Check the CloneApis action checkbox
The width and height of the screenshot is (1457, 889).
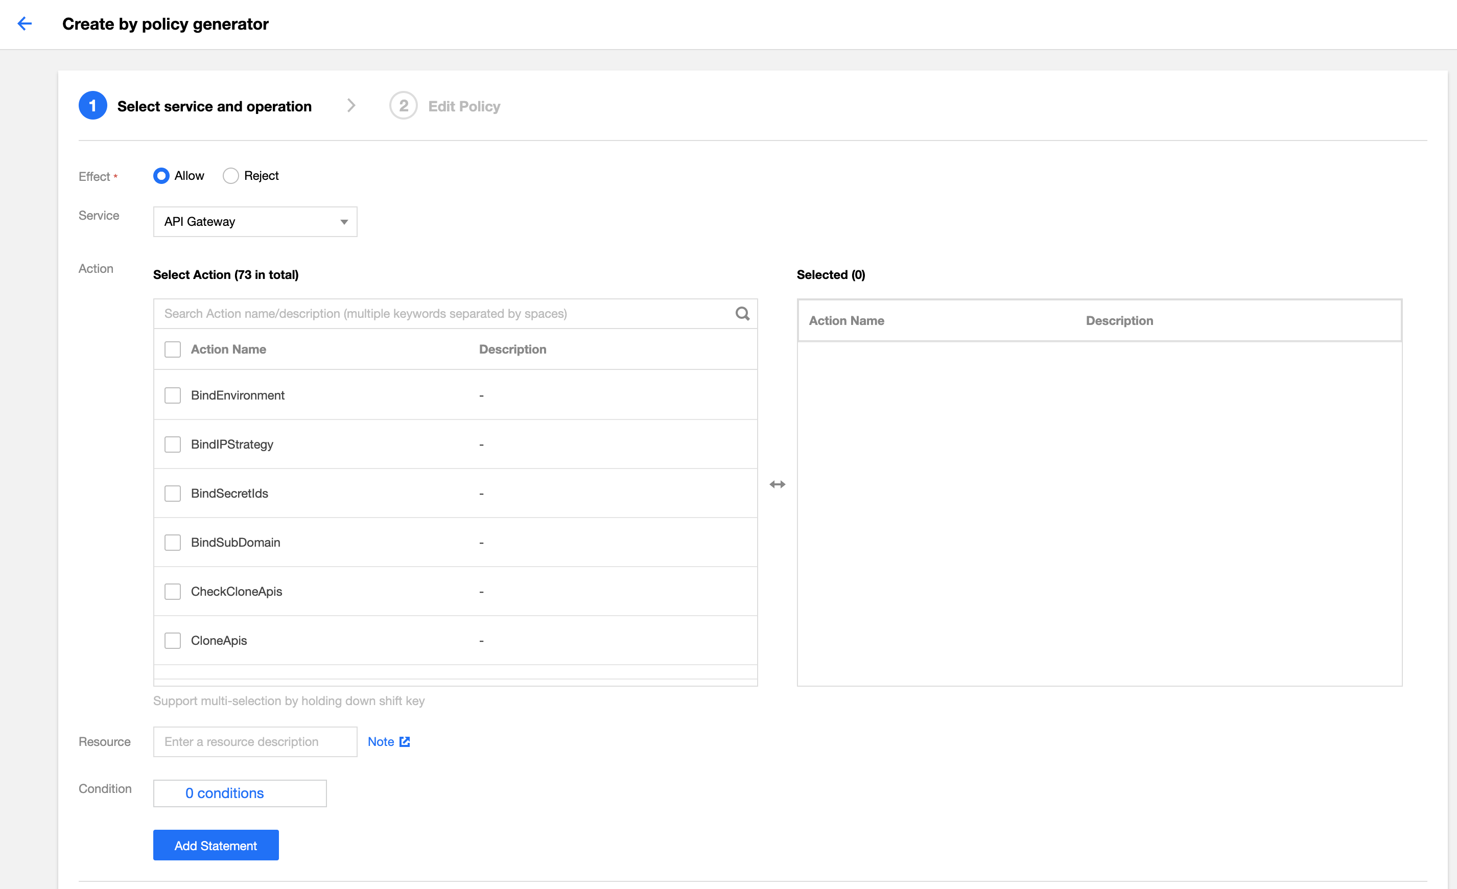[x=173, y=641]
